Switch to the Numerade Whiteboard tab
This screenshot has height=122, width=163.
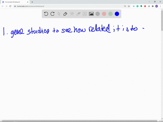15,2
